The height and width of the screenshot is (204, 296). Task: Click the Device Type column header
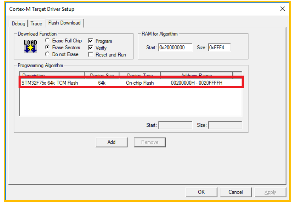[140, 75]
